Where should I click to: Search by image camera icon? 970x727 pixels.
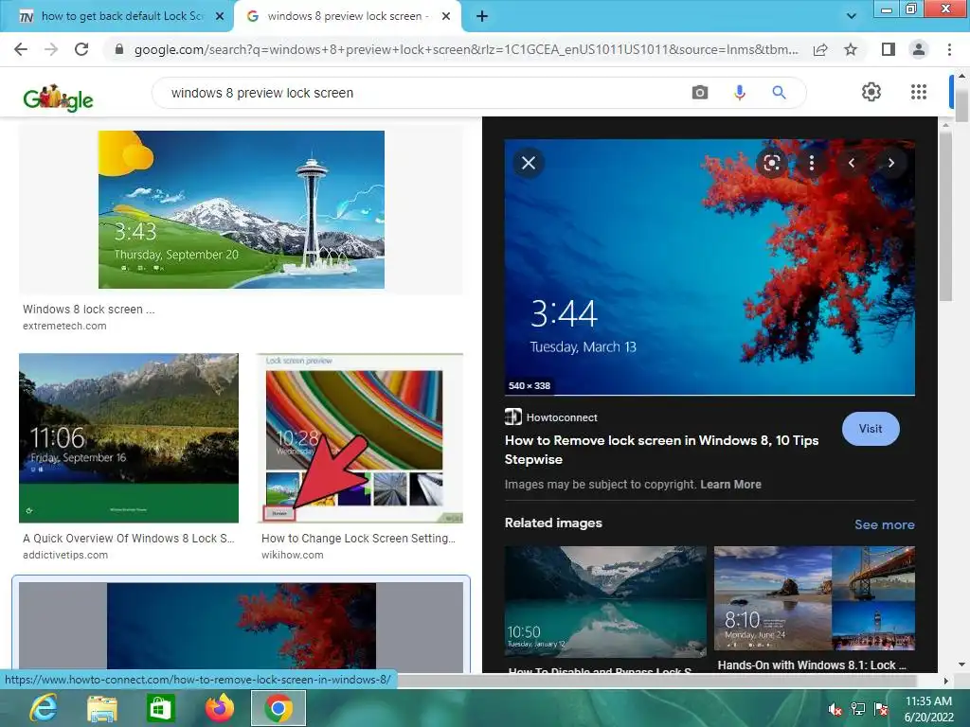coord(700,93)
